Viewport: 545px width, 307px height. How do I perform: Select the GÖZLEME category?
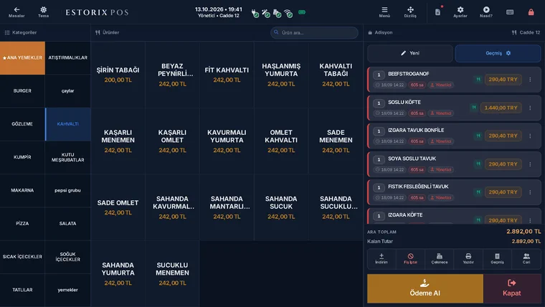coord(23,124)
